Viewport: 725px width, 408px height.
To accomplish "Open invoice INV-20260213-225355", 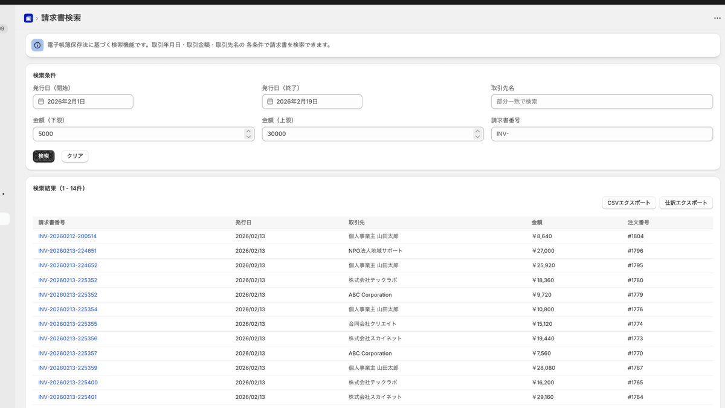I will [67, 324].
